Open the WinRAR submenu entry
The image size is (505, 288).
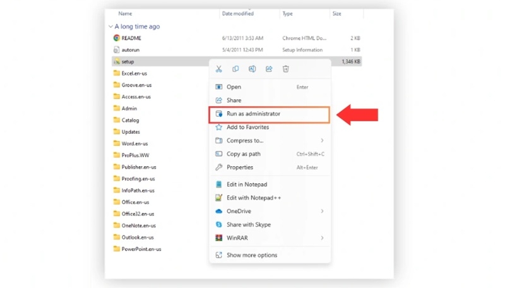coord(270,238)
